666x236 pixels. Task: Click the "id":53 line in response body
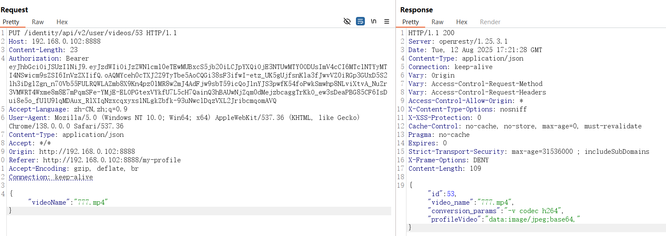point(442,194)
